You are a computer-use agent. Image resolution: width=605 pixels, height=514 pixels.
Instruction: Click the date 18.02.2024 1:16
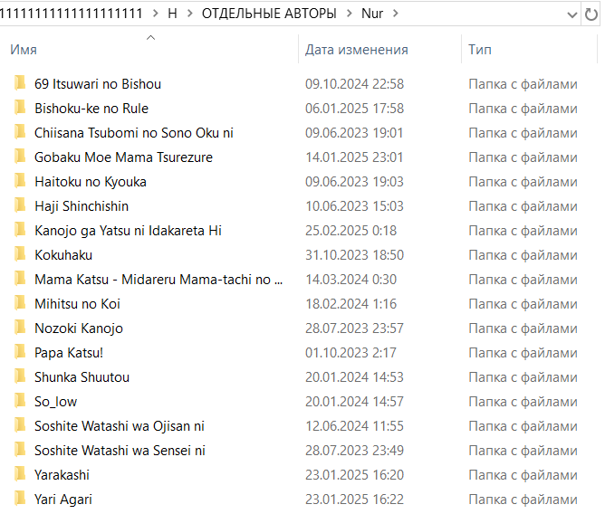tap(351, 304)
